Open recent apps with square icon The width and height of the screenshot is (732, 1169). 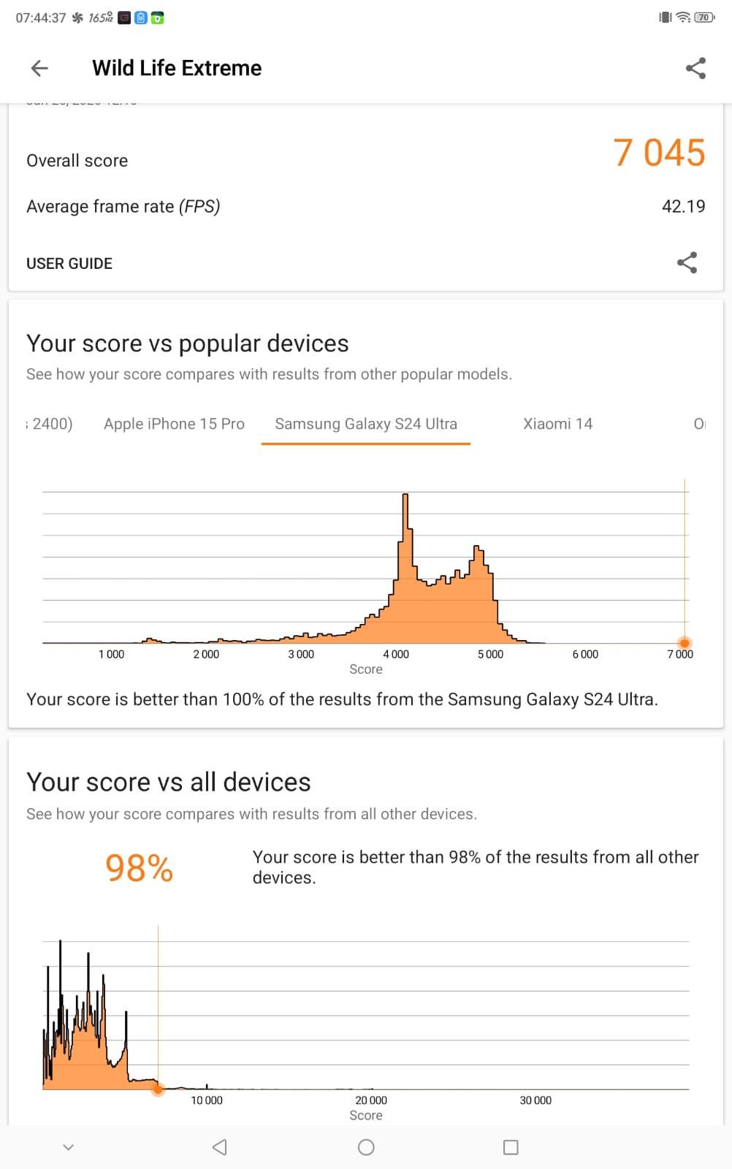tap(511, 1147)
